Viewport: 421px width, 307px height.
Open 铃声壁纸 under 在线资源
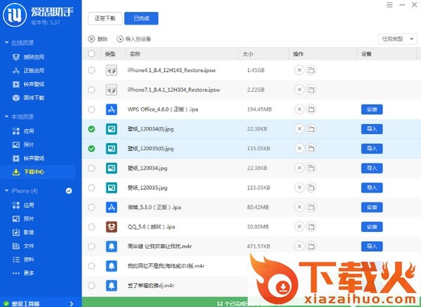tap(33, 84)
